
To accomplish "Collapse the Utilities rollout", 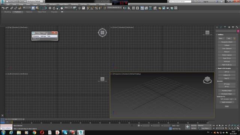I will [x=220, y=35].
